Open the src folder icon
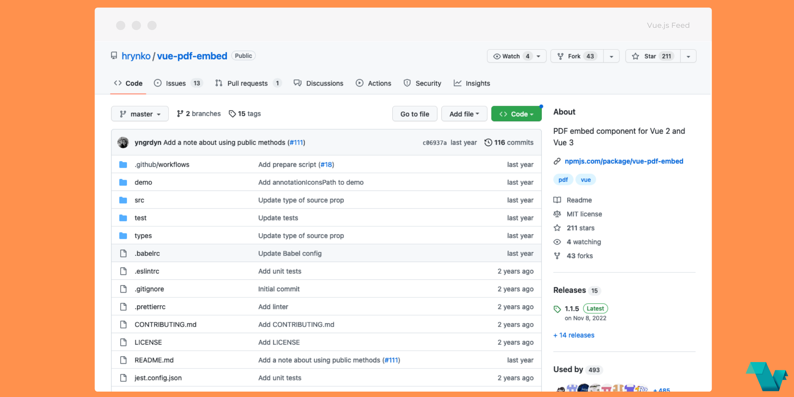The width and height of the screenshot is (794, 397). click(123, 200)
